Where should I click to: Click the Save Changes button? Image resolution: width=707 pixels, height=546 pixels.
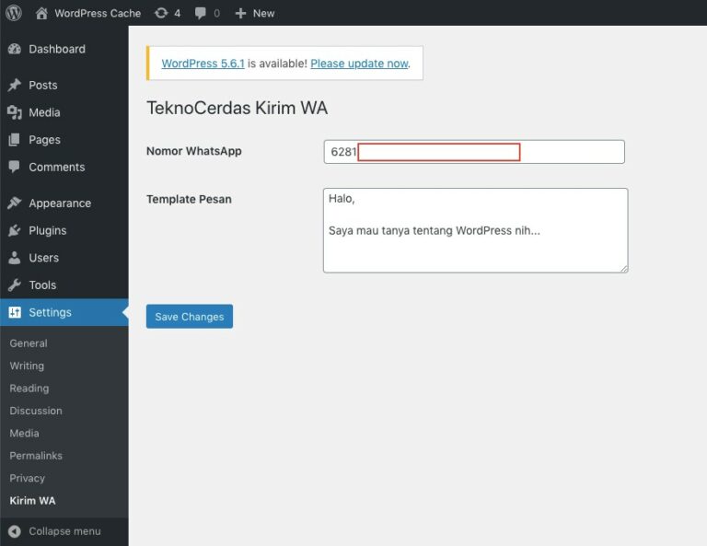(190, 317)
